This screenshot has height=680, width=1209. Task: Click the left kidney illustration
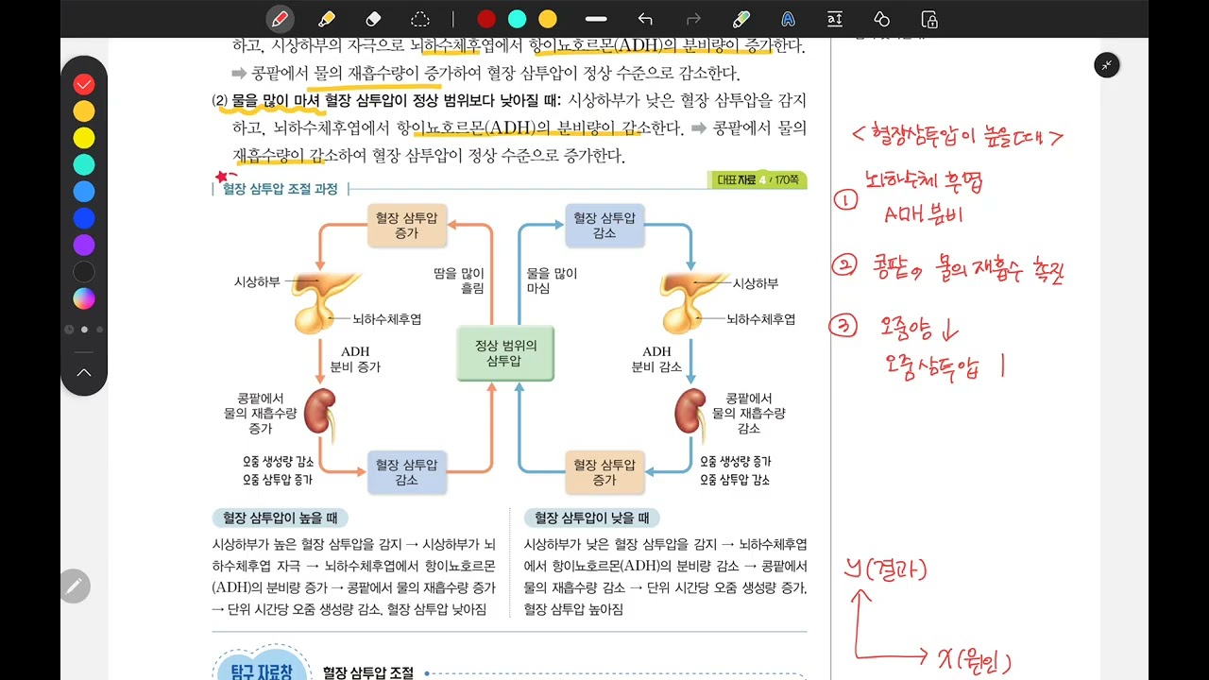pos(320,416)
